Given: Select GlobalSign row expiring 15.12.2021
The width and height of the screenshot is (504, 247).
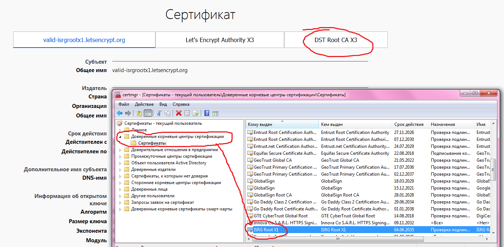Looking at the screenshot, I should 368,188.
